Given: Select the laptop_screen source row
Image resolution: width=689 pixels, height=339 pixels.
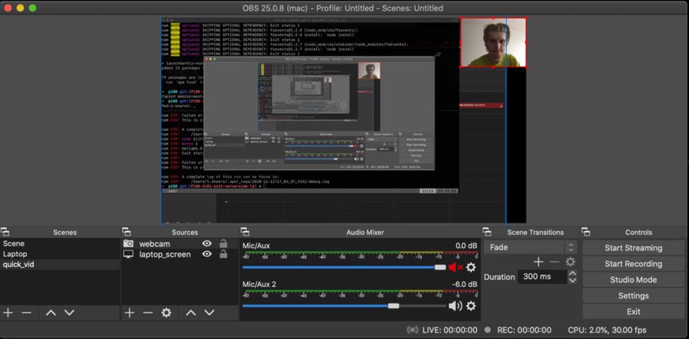Looking at the screenshot, I should pos(179,254).
